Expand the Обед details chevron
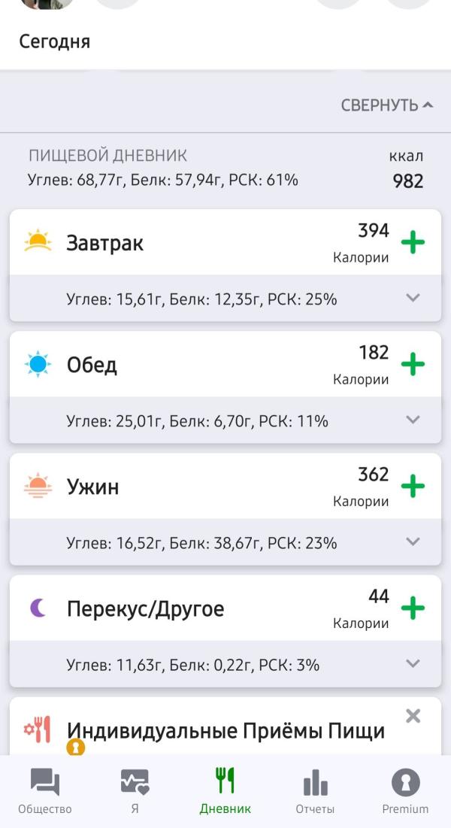Screen dimensions: 451x828 coord(413,420)
